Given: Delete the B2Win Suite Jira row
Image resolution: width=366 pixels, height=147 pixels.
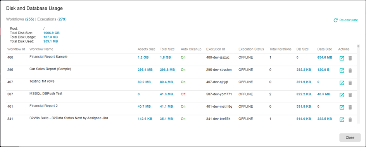Looking at the screenshot, I should pos(350,120).
